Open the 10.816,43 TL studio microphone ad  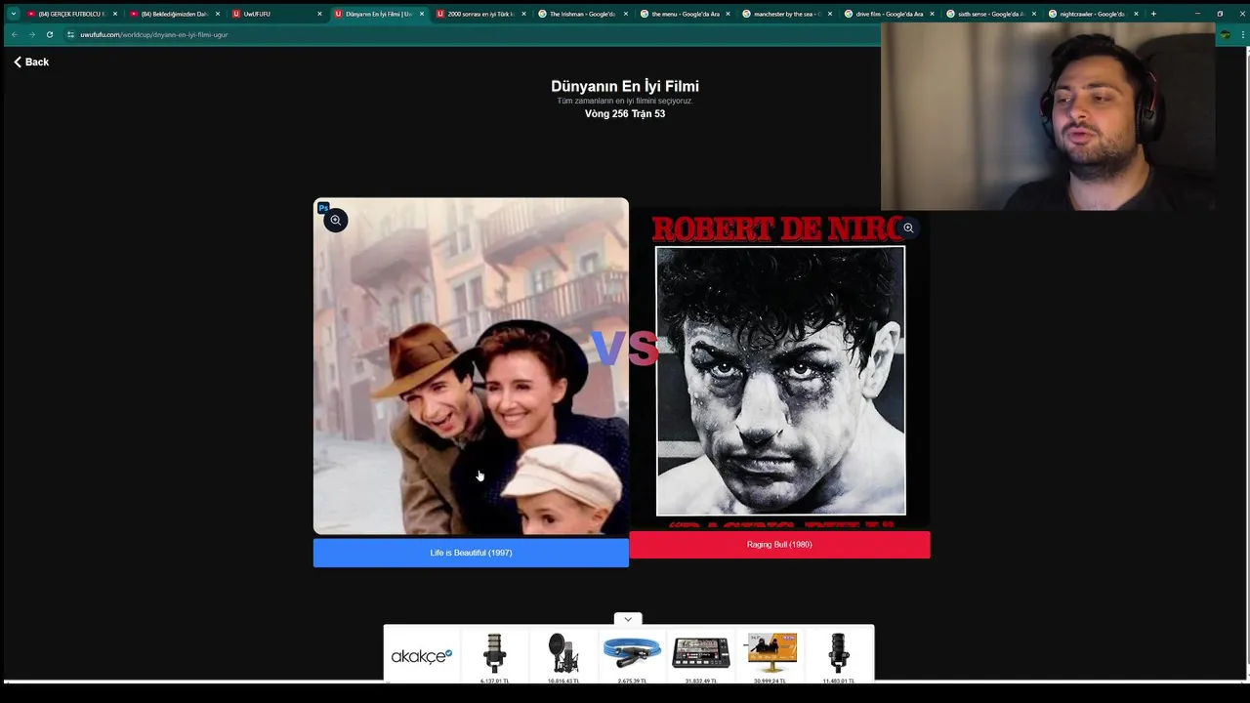(563, 657)
